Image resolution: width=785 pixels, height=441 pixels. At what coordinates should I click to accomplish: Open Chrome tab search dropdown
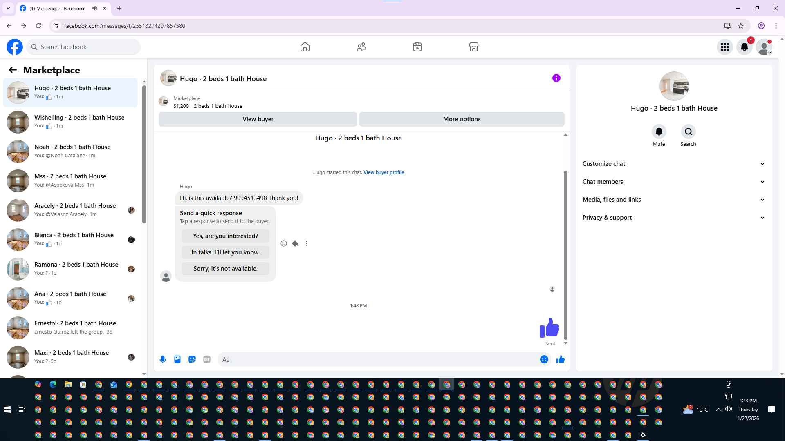(x=8, y=8)
